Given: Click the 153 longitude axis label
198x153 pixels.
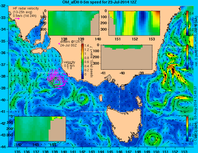Looking at the screenshot, I should coord(184,151).
